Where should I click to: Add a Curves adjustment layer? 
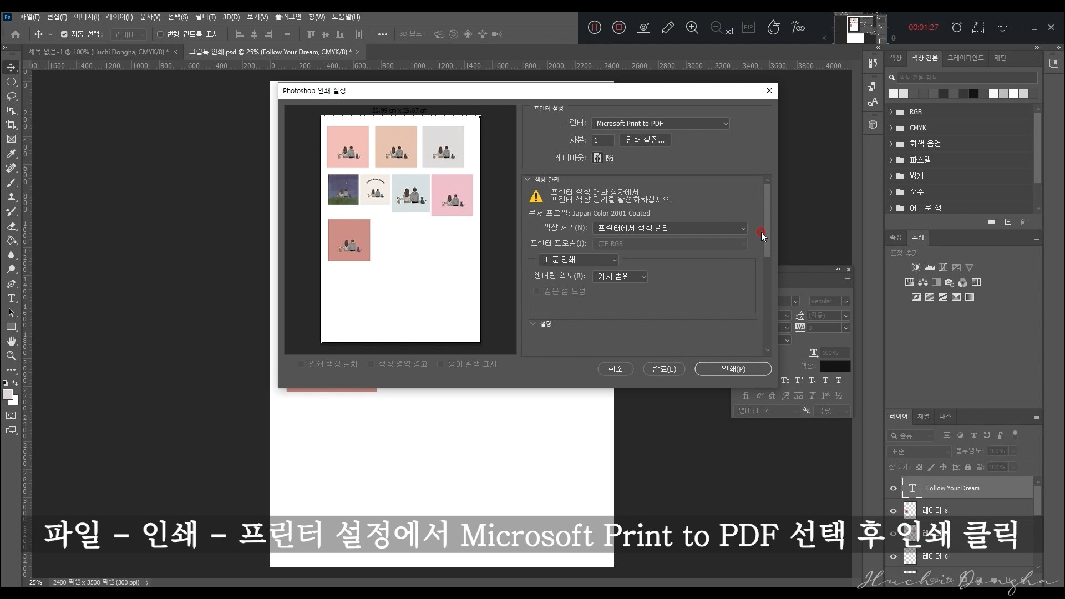943,267
